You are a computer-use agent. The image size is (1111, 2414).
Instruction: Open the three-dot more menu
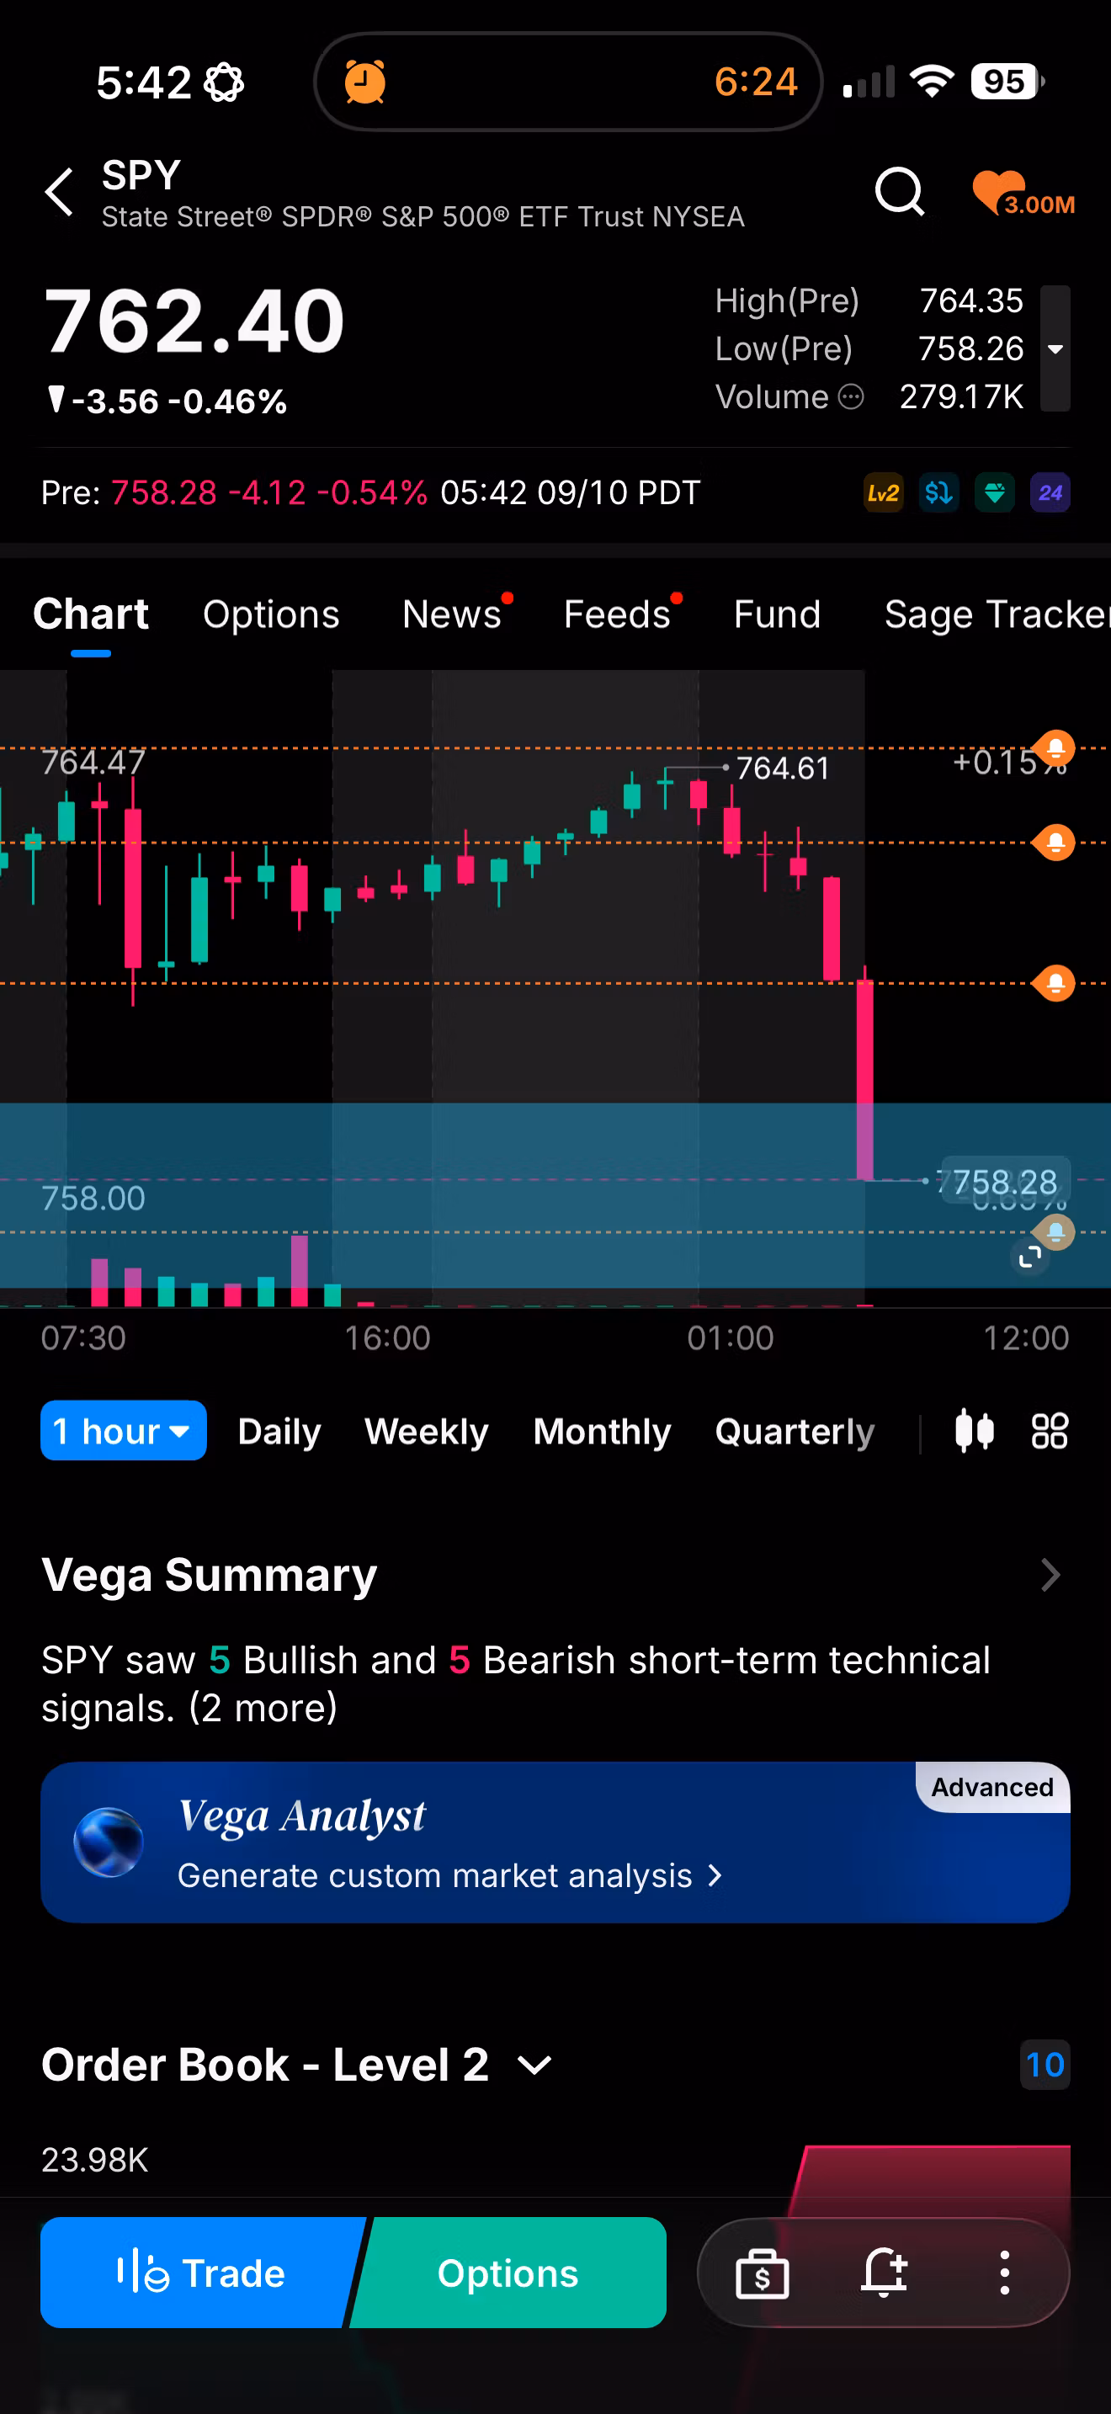click(x=1004, y=2273)
